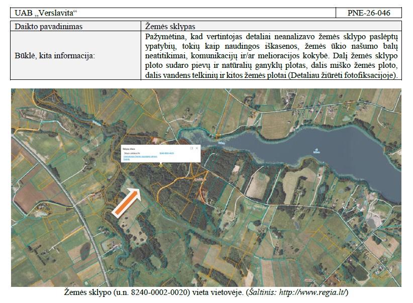Open the http://www.regia.lt/ source link
Screen dimensions: 413x303
coord(313,292)
